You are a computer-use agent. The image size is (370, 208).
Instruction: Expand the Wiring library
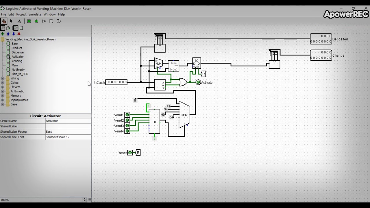[3, 78]
